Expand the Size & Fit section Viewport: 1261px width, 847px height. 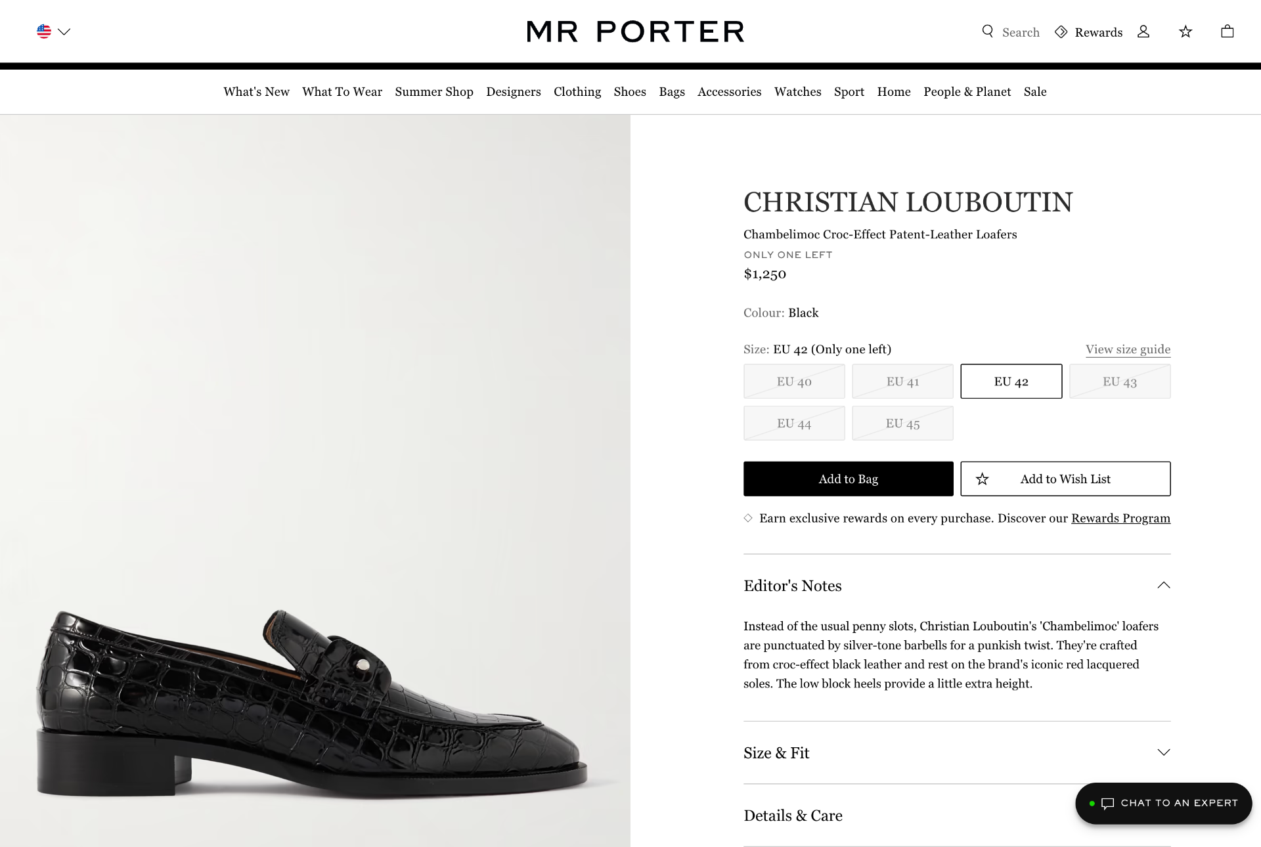(1164, 753)
